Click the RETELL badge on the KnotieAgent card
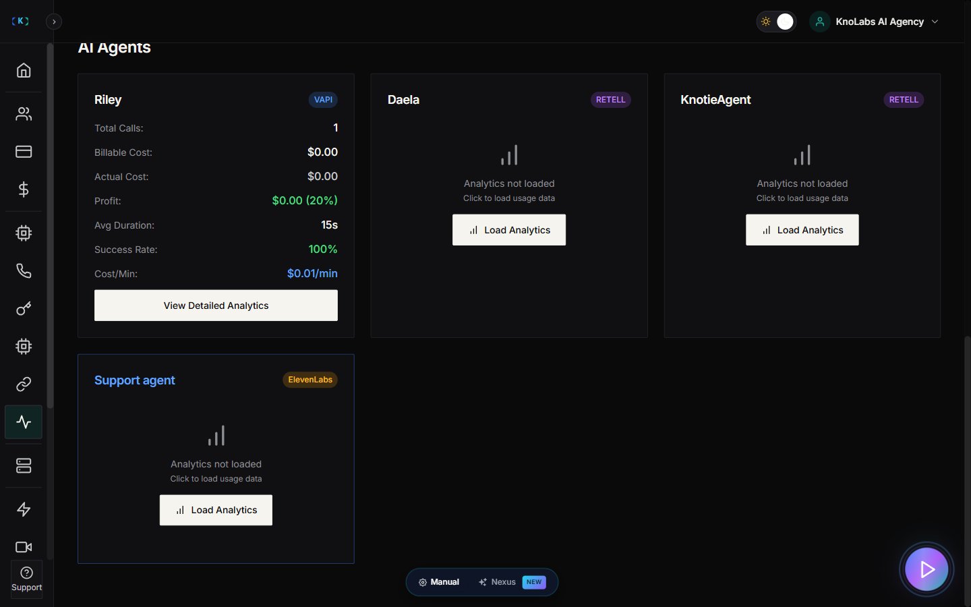Screen dimensions: 971x607 [x=904, y=100]
